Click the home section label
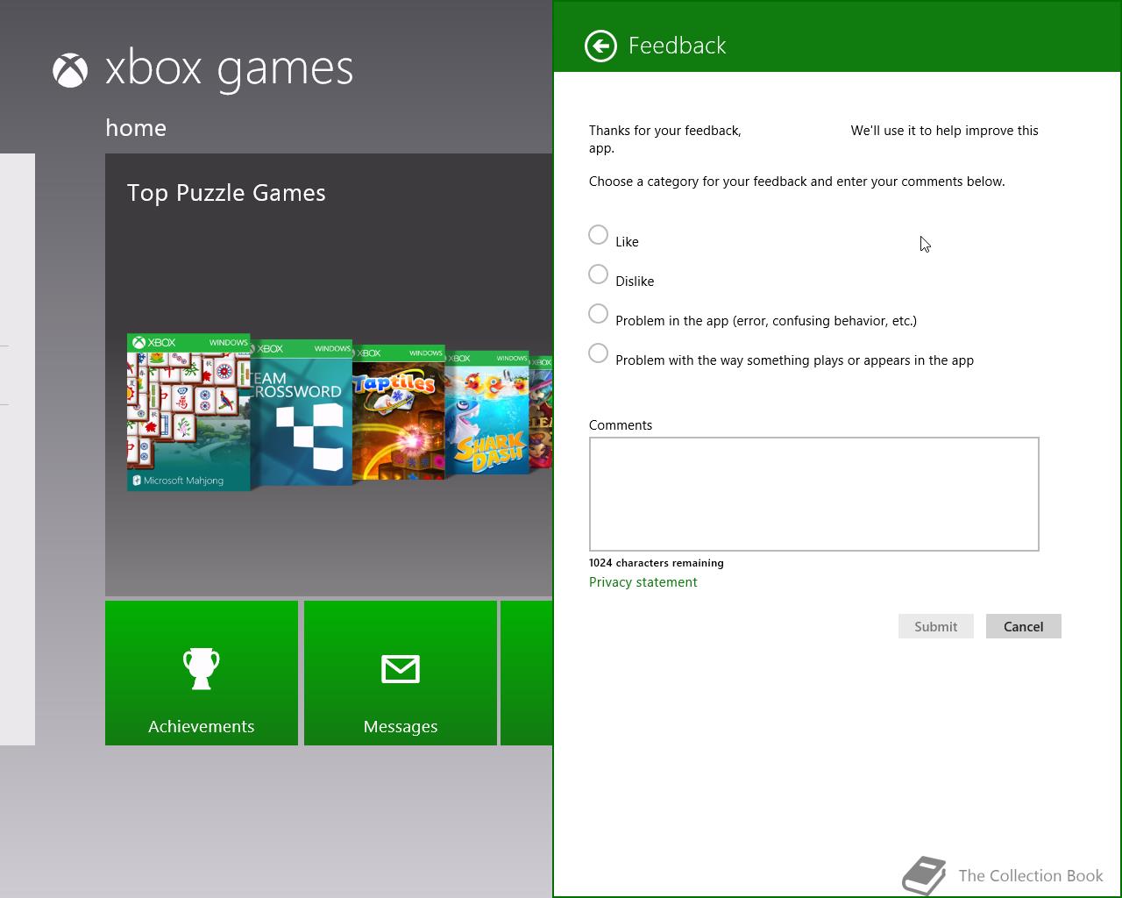The image size is (1122, 898). coord(136,128)
